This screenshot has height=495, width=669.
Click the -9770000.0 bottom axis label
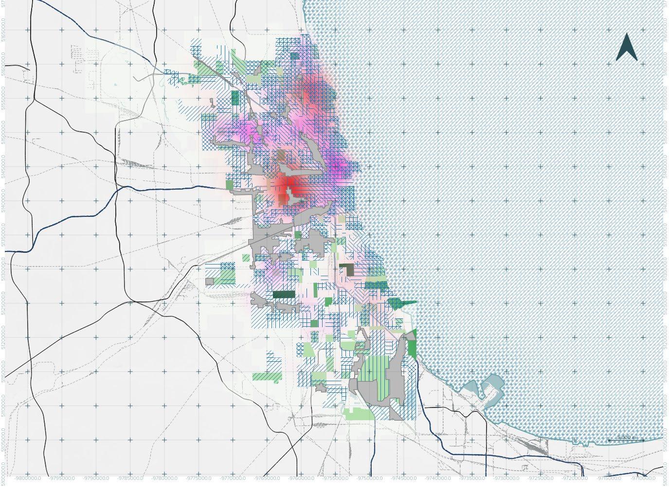tap(232, 478)
